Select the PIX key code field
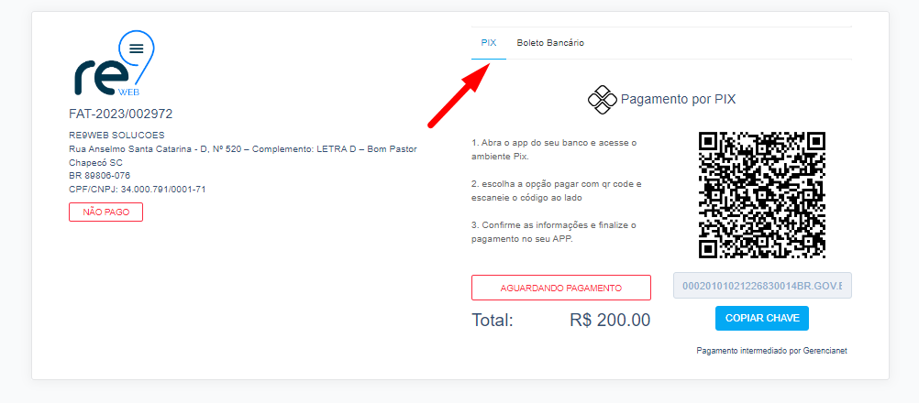The height and width of the screenshot is (403, 919). [x=762, y=286]
